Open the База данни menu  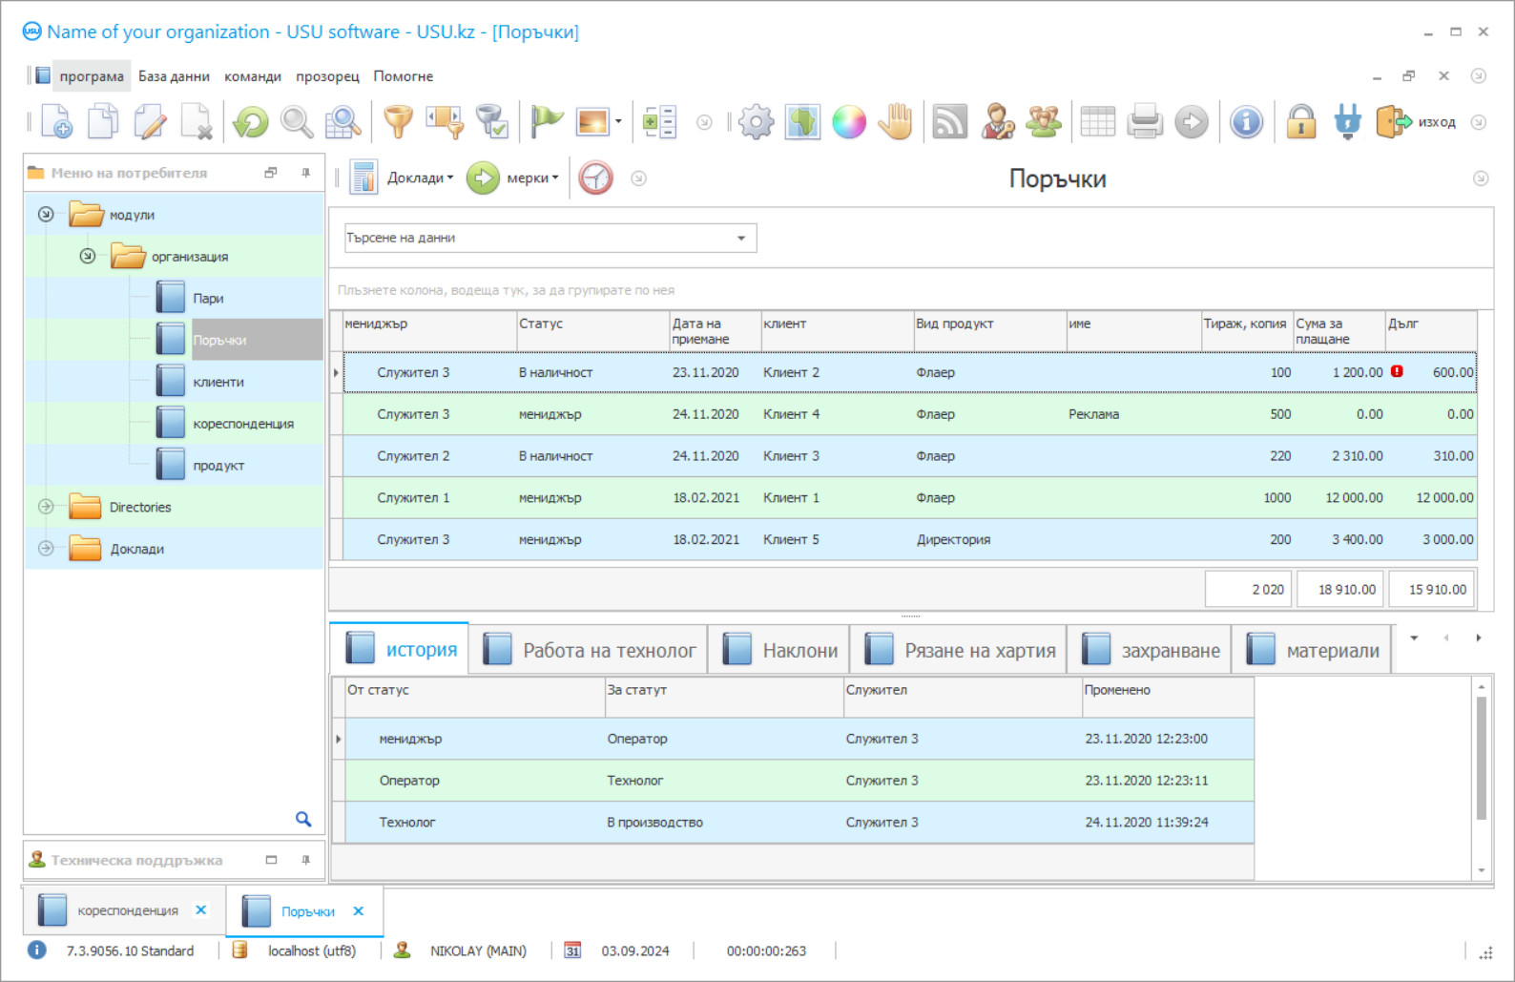click(174, 76)
